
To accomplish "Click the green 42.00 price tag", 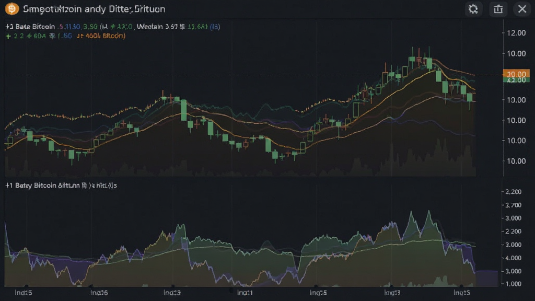I will pos(516,80).
